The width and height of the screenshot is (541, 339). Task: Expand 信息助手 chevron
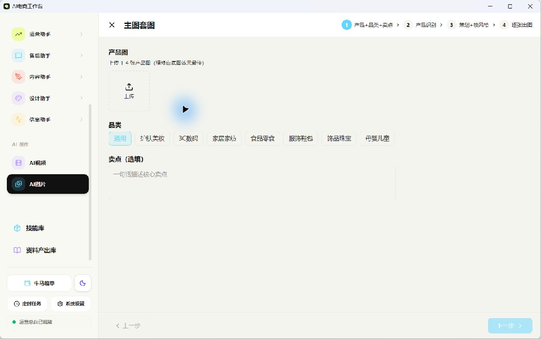tap(82, 120)
